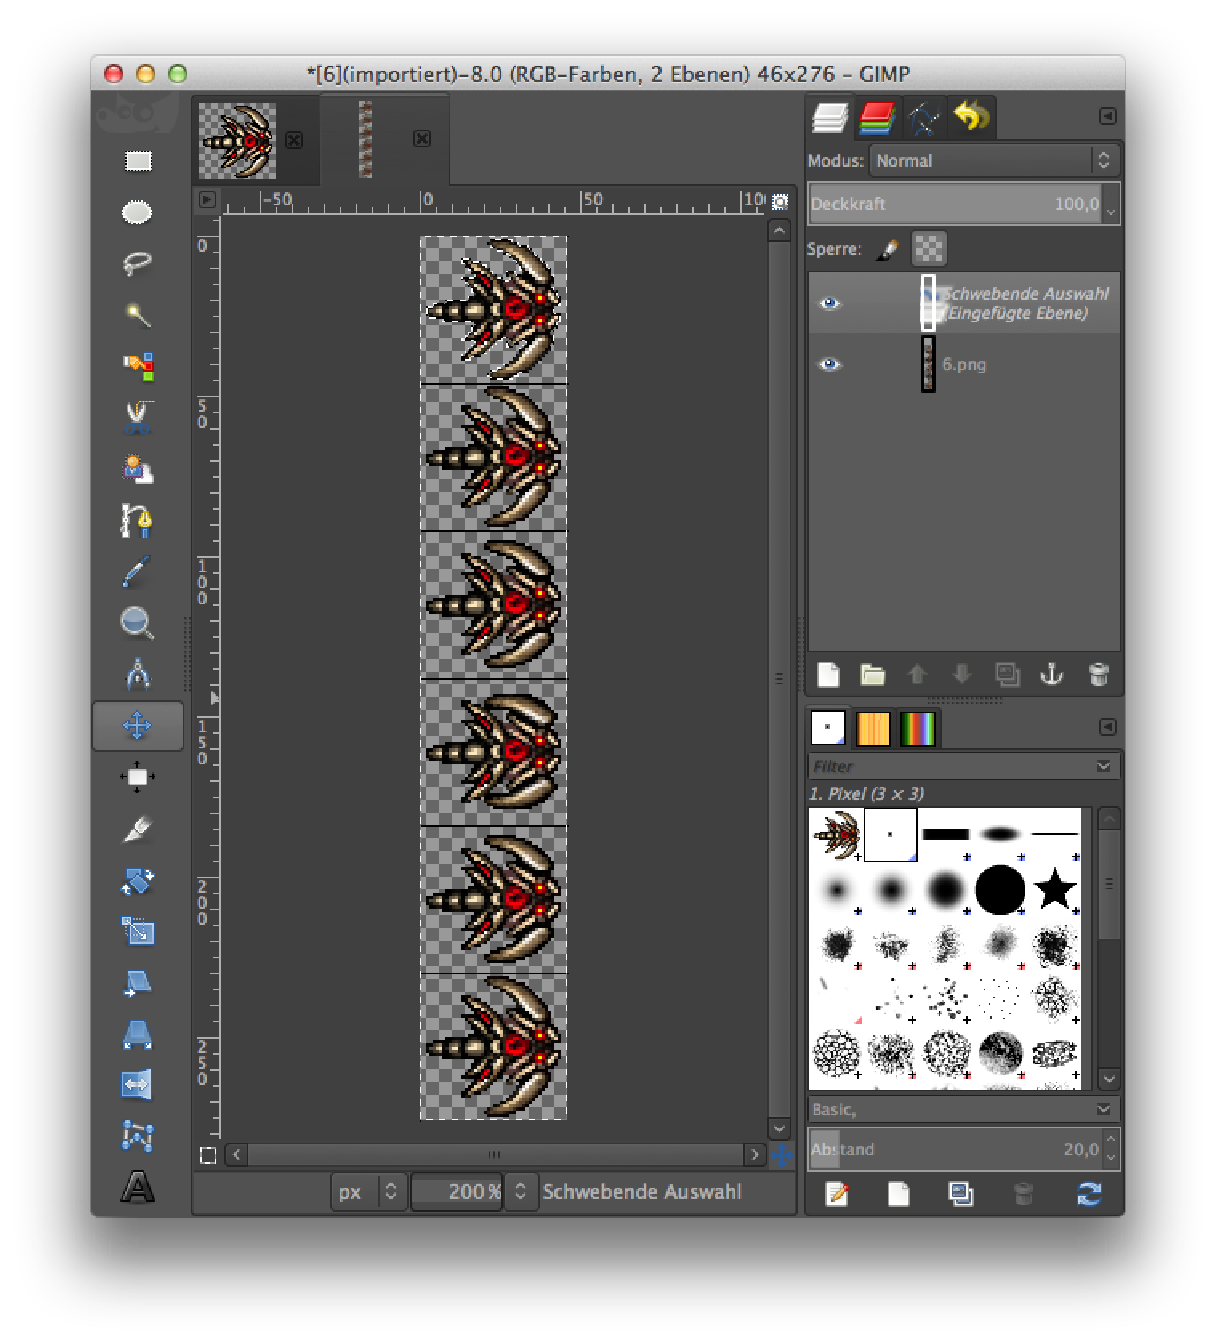The height and width of the screenshot is (1343, 1216).
Task: Create a new layer
Action: click(x=828, y=675)
